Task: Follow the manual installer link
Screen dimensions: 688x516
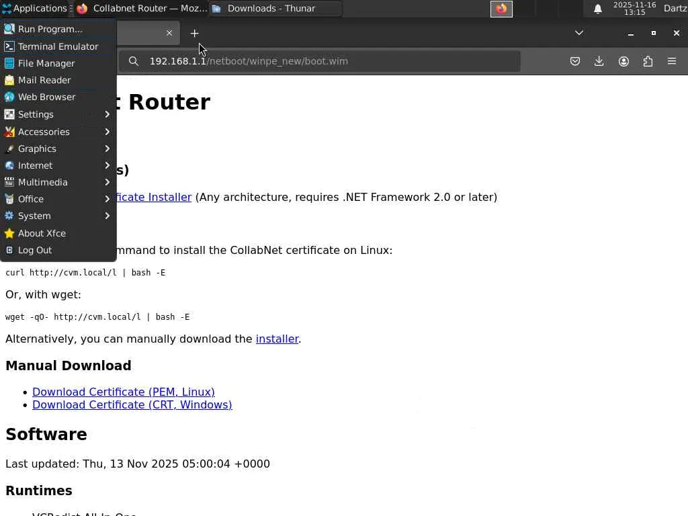Action: [x=277, y=339]
